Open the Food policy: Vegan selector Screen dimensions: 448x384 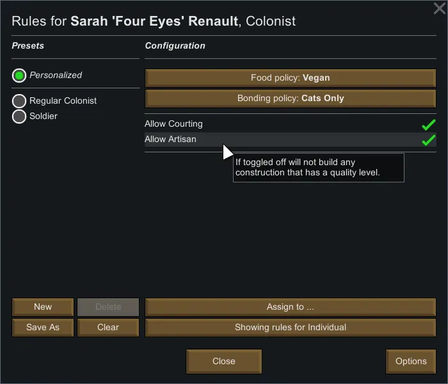click(x=291, y=78)
